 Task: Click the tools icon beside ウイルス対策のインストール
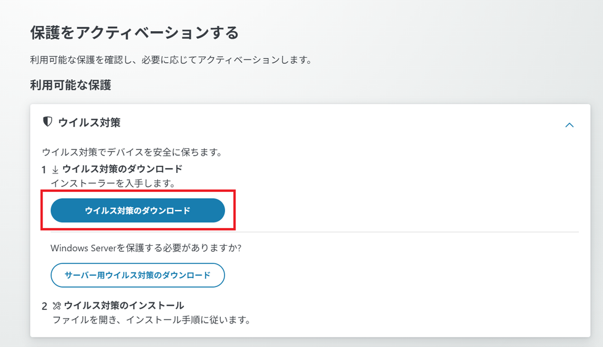point(57,306)
